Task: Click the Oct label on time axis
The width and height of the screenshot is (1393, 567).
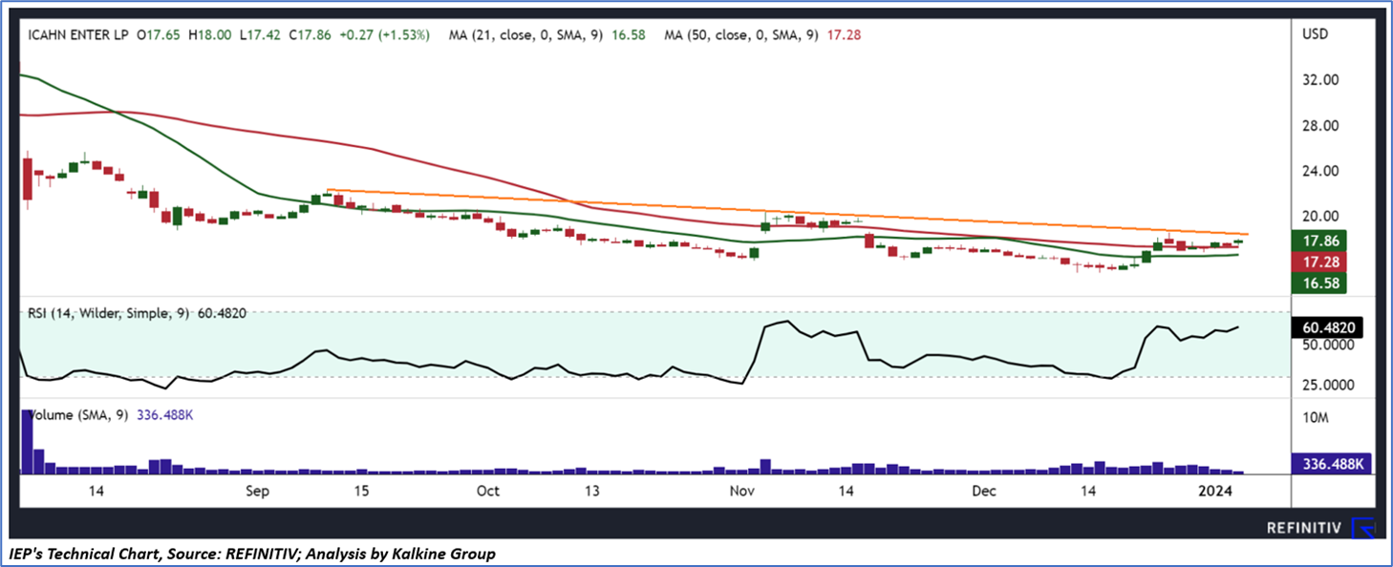Action: click(x=488, y=491)
